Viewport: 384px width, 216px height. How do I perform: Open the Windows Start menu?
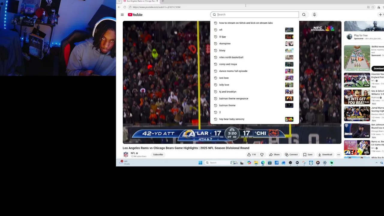click(x=200, y=163)
